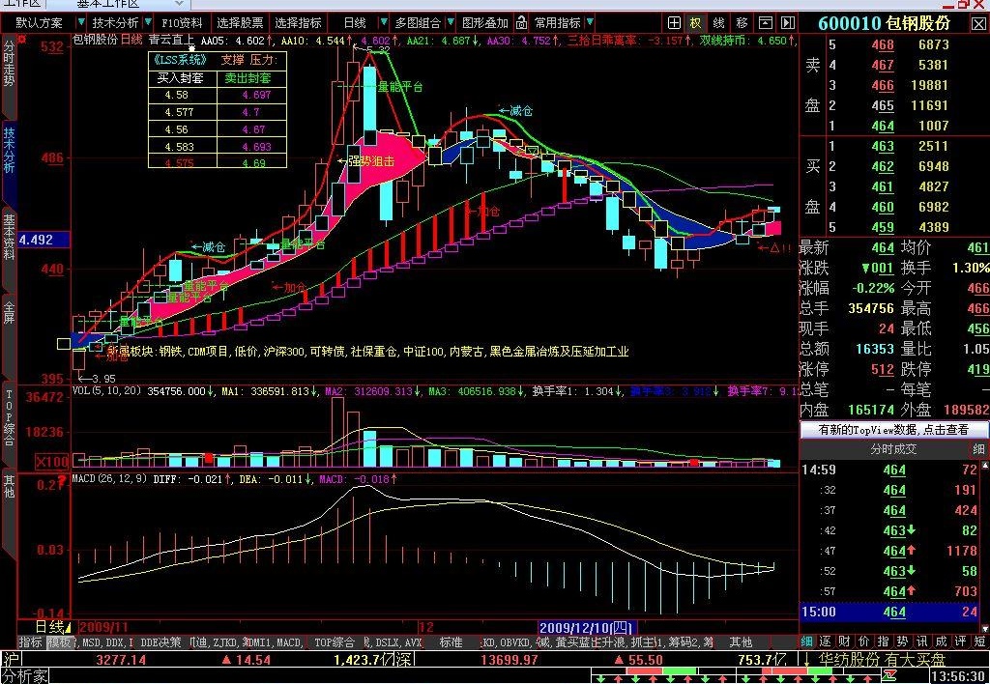The width and height of the screenshot is (990, 684).
Task: Select the 模板 tab below the chart
Action: click(x=59, y=642)
